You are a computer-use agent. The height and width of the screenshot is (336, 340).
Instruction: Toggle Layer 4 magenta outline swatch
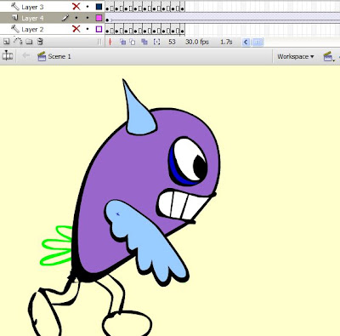pos(99,18)
